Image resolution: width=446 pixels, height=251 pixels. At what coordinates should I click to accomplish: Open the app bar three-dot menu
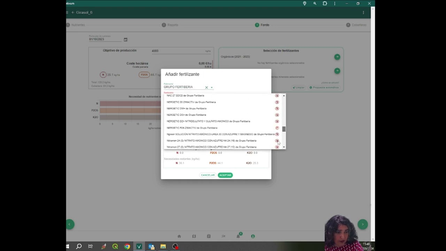click(363, 13)
